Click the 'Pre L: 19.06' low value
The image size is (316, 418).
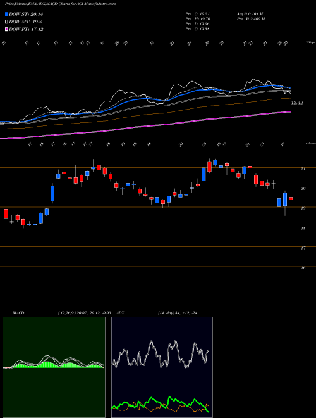click(x=198, y=23)
